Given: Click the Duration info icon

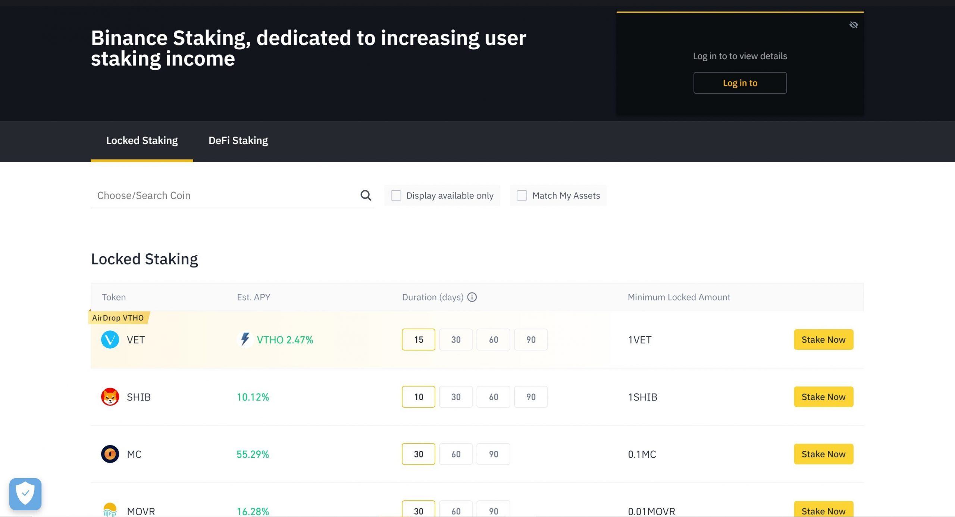Looking at the screenshot, I should pyautogui.click(x=472, y=297).
